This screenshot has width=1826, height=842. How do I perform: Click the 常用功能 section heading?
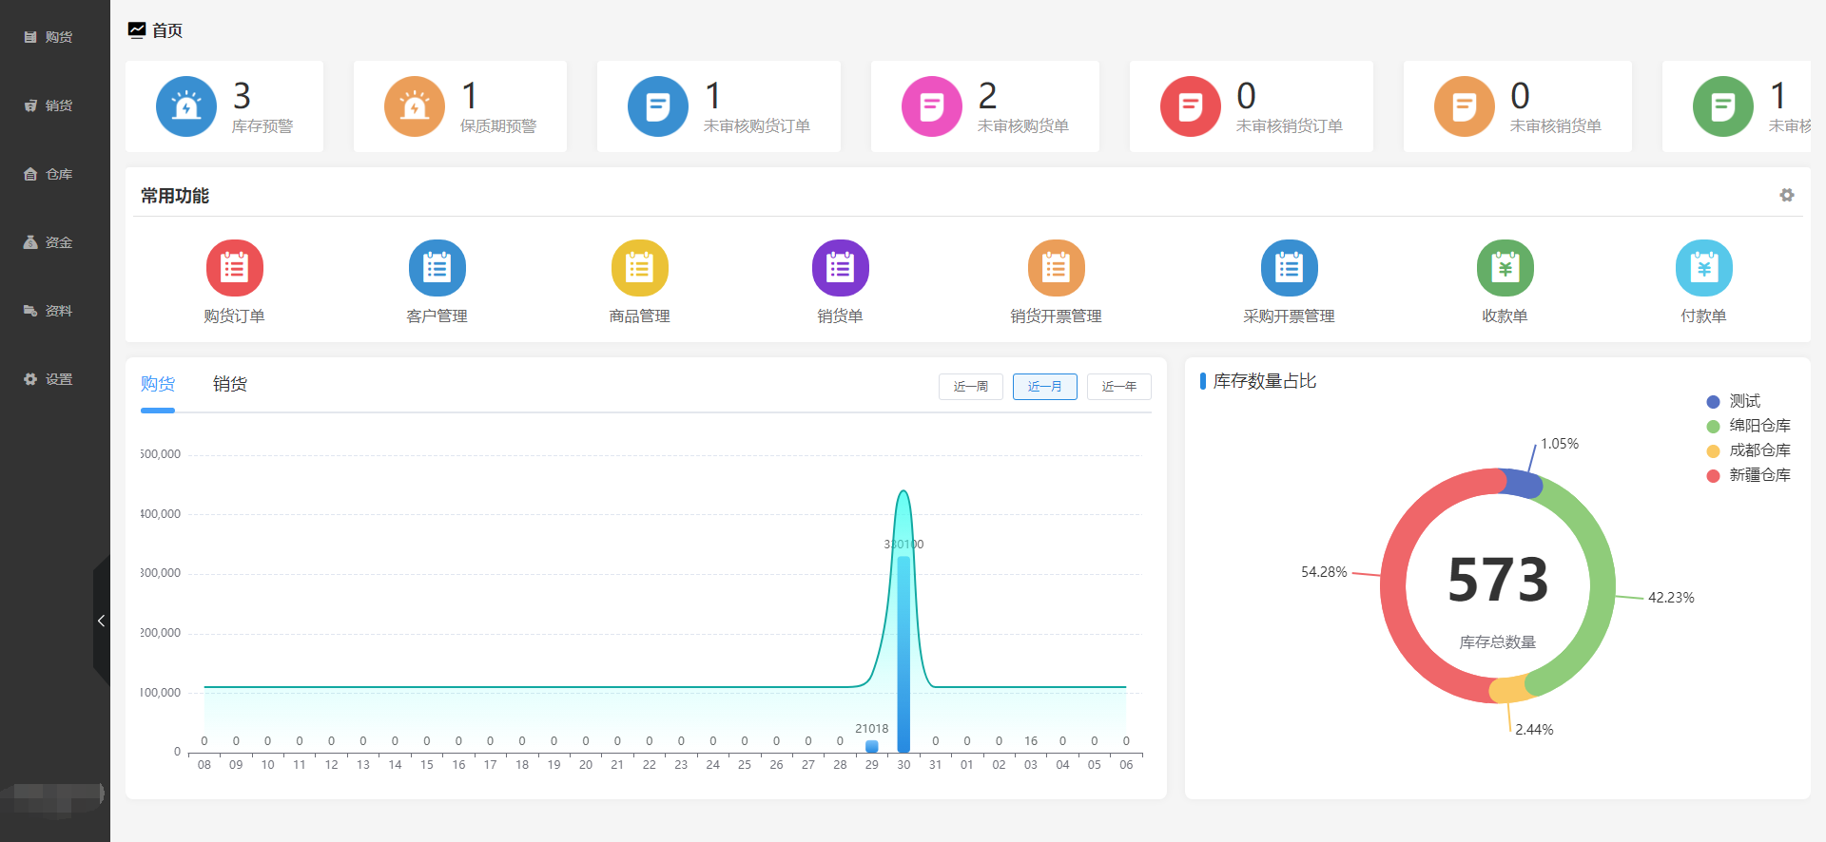(175, 196)
